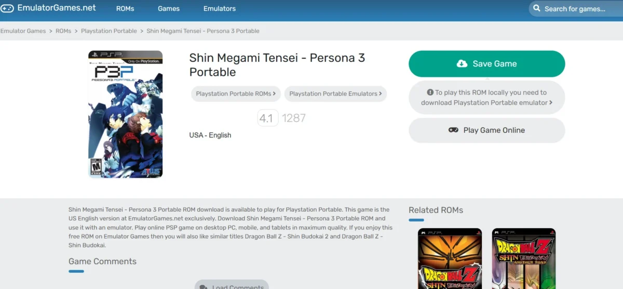Click the gamepad icon beside Play Game Online
Screen dimensions: 623x289
point(453,130)
